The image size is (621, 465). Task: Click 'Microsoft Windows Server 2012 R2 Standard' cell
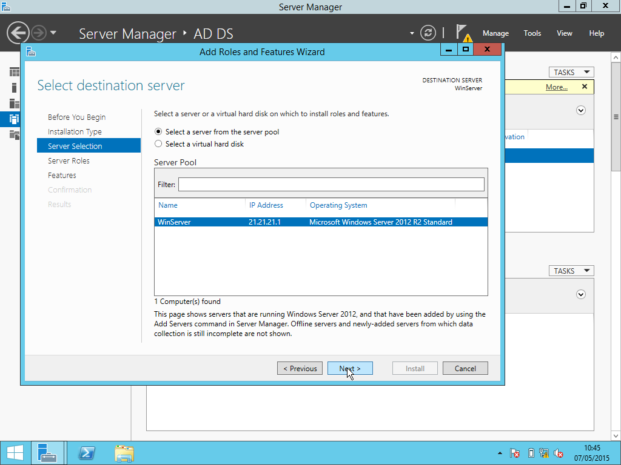pyautogui.click(x=381, y=222)
